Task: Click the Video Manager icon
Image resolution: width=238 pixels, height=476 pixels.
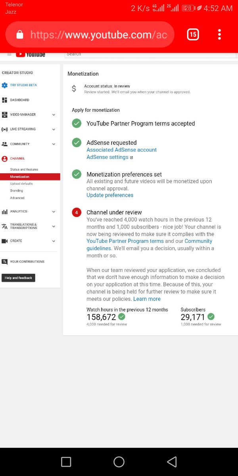Action: coord(4,115)
